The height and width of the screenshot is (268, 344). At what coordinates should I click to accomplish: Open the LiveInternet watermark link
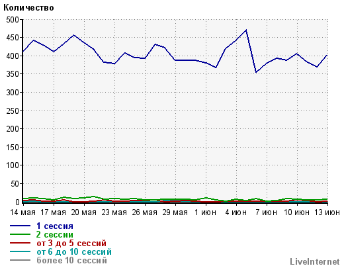[x=315, y=261]
